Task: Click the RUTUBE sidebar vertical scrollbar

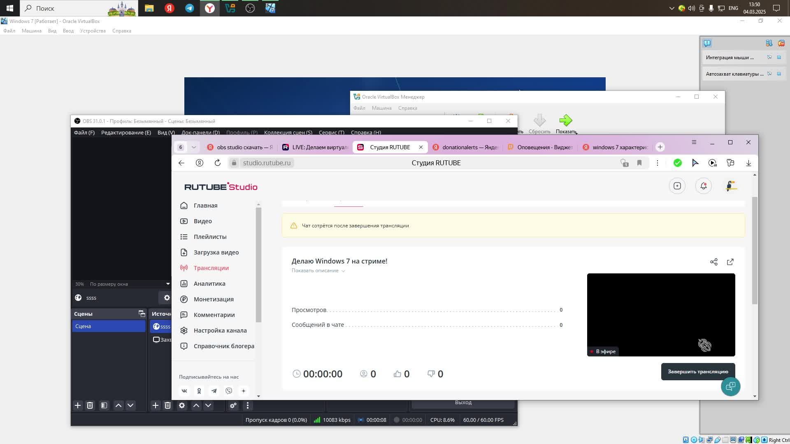Action: point(258,265)
